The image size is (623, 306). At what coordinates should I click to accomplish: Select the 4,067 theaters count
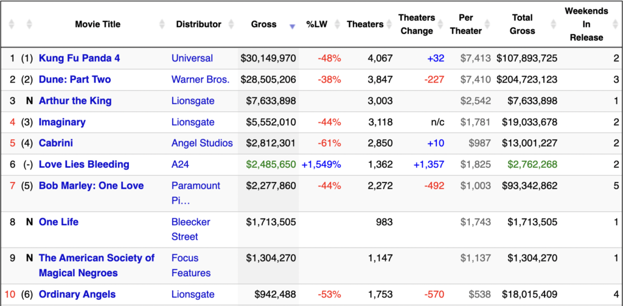point(380,58)
